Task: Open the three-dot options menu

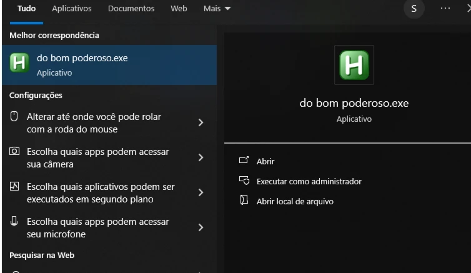Action: click(445, 8)
